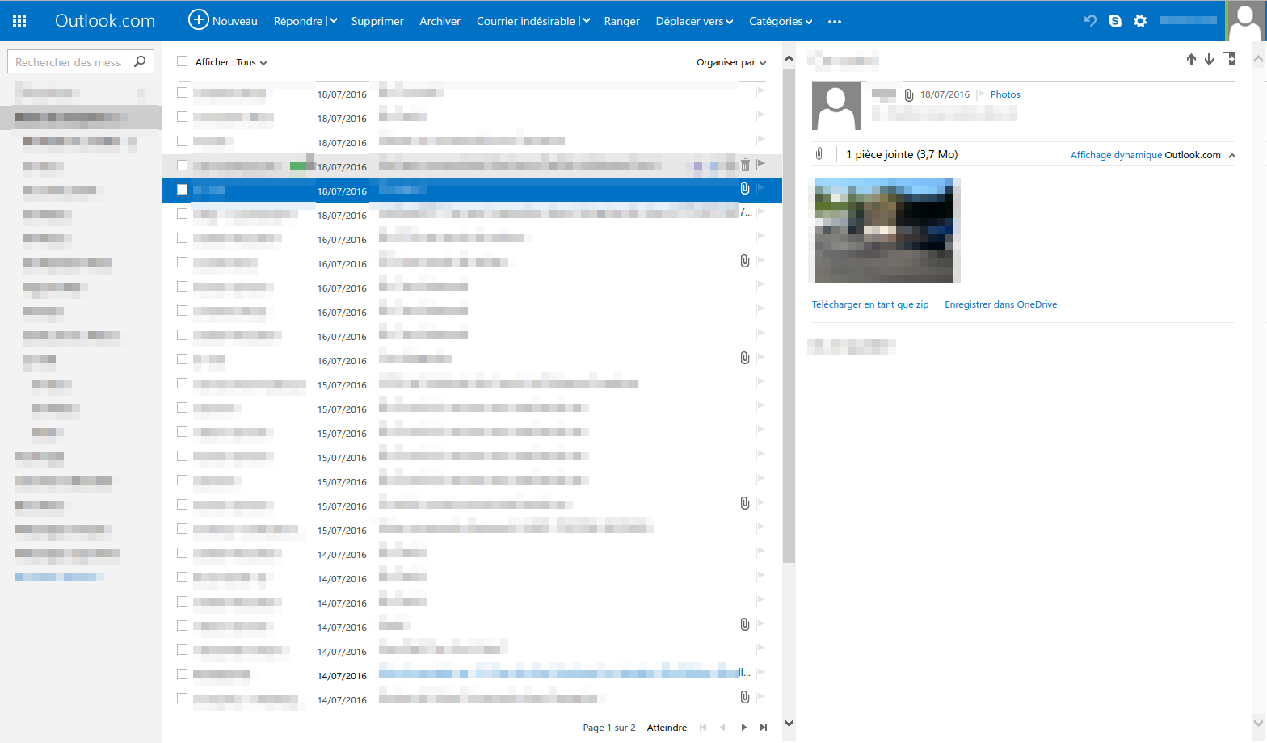
Task: Click Ranger in the toolbar
Action: tap(622, 21)
